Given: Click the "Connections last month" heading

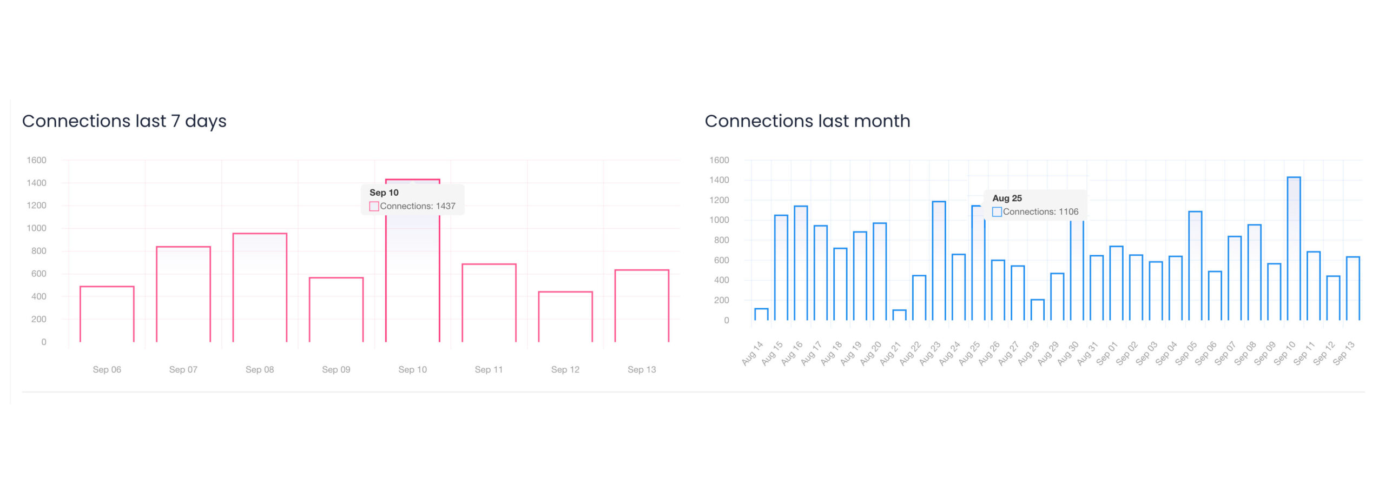Looking at the screenshot, I should click(807, 121).
